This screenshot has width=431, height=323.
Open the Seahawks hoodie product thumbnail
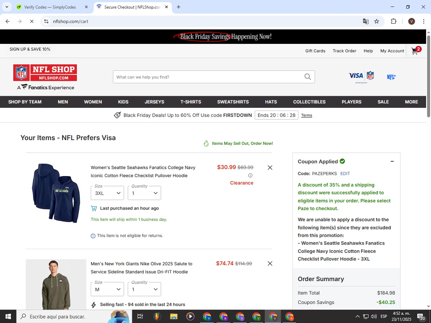[56, 193]
